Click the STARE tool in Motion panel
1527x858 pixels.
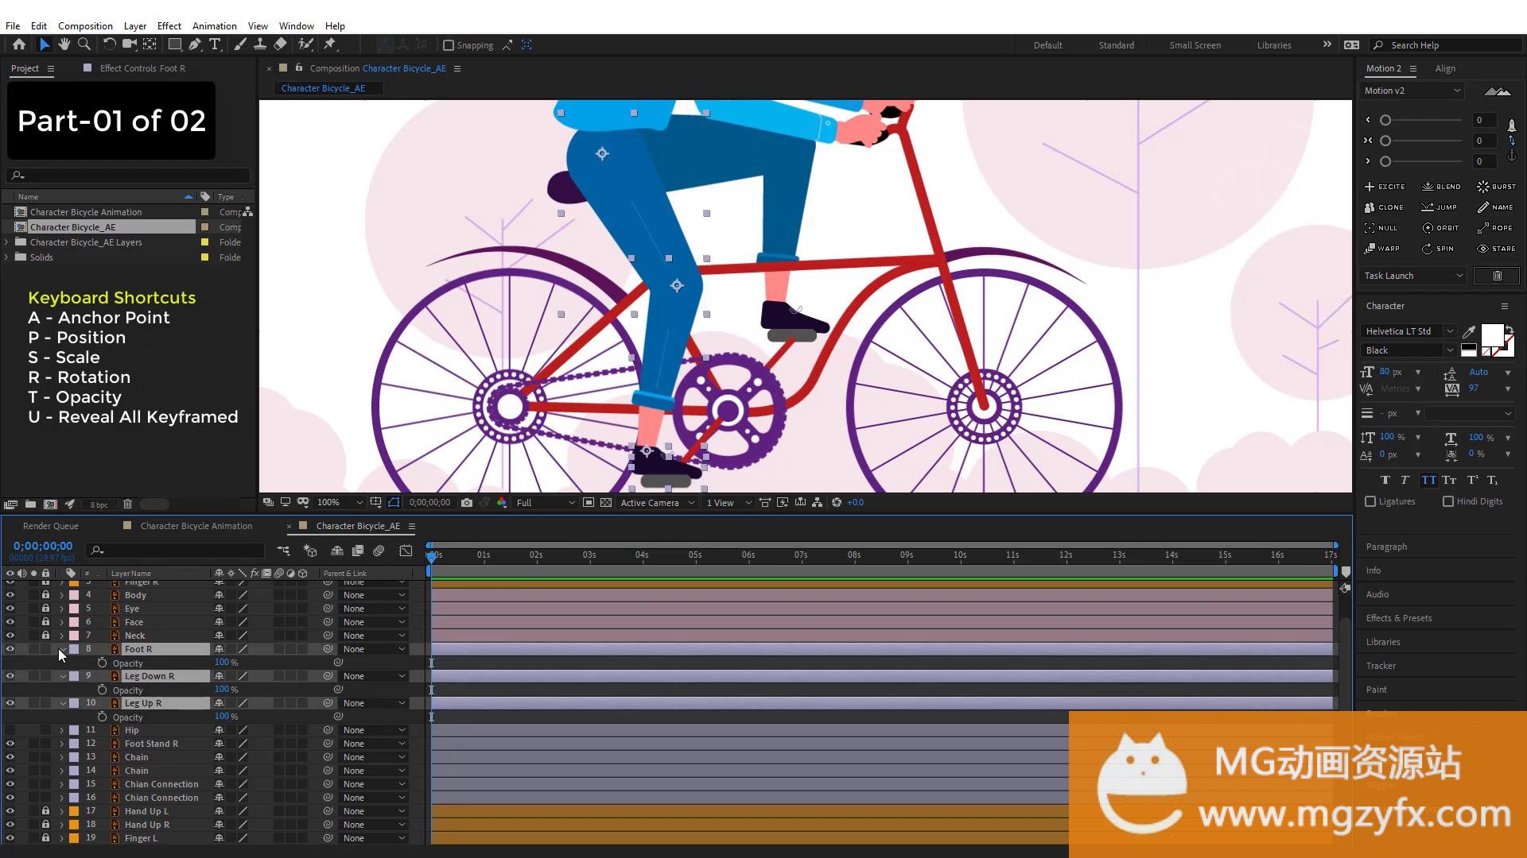coord(1497,249)
